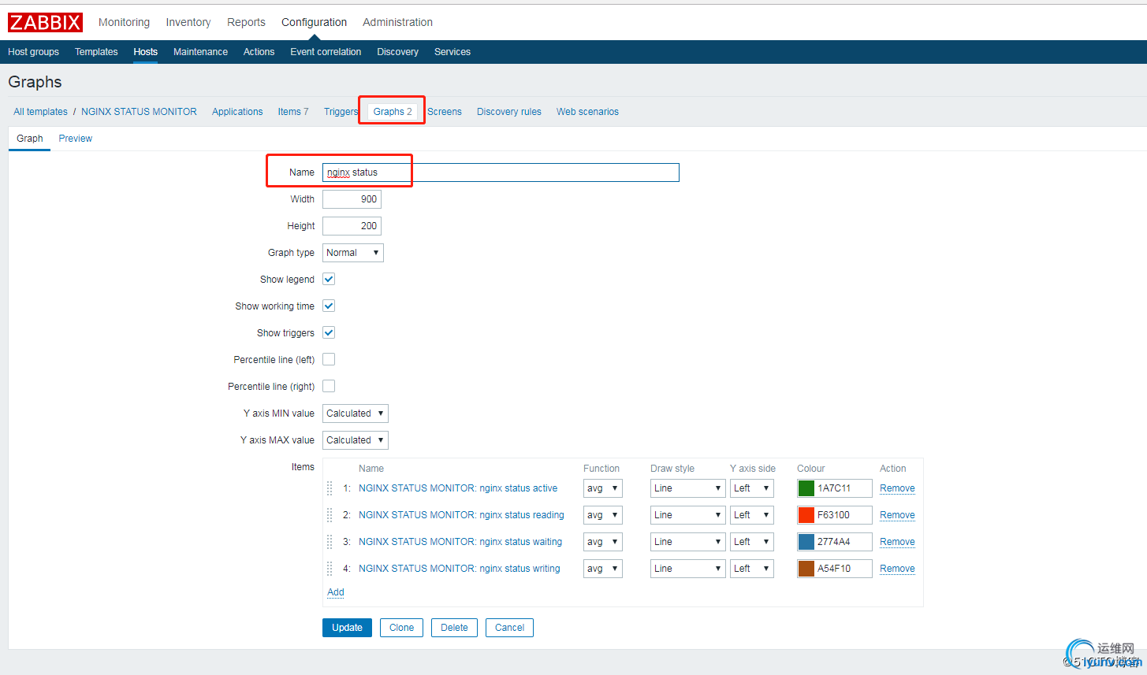Open the Monitoring menu
Screen dimensions: 1147x675
coord(124,22)
